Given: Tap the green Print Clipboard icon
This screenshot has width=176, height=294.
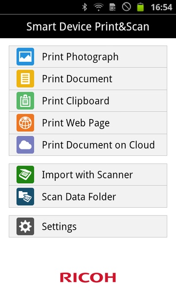Looking at the screenshot, I should coord(25,100).
